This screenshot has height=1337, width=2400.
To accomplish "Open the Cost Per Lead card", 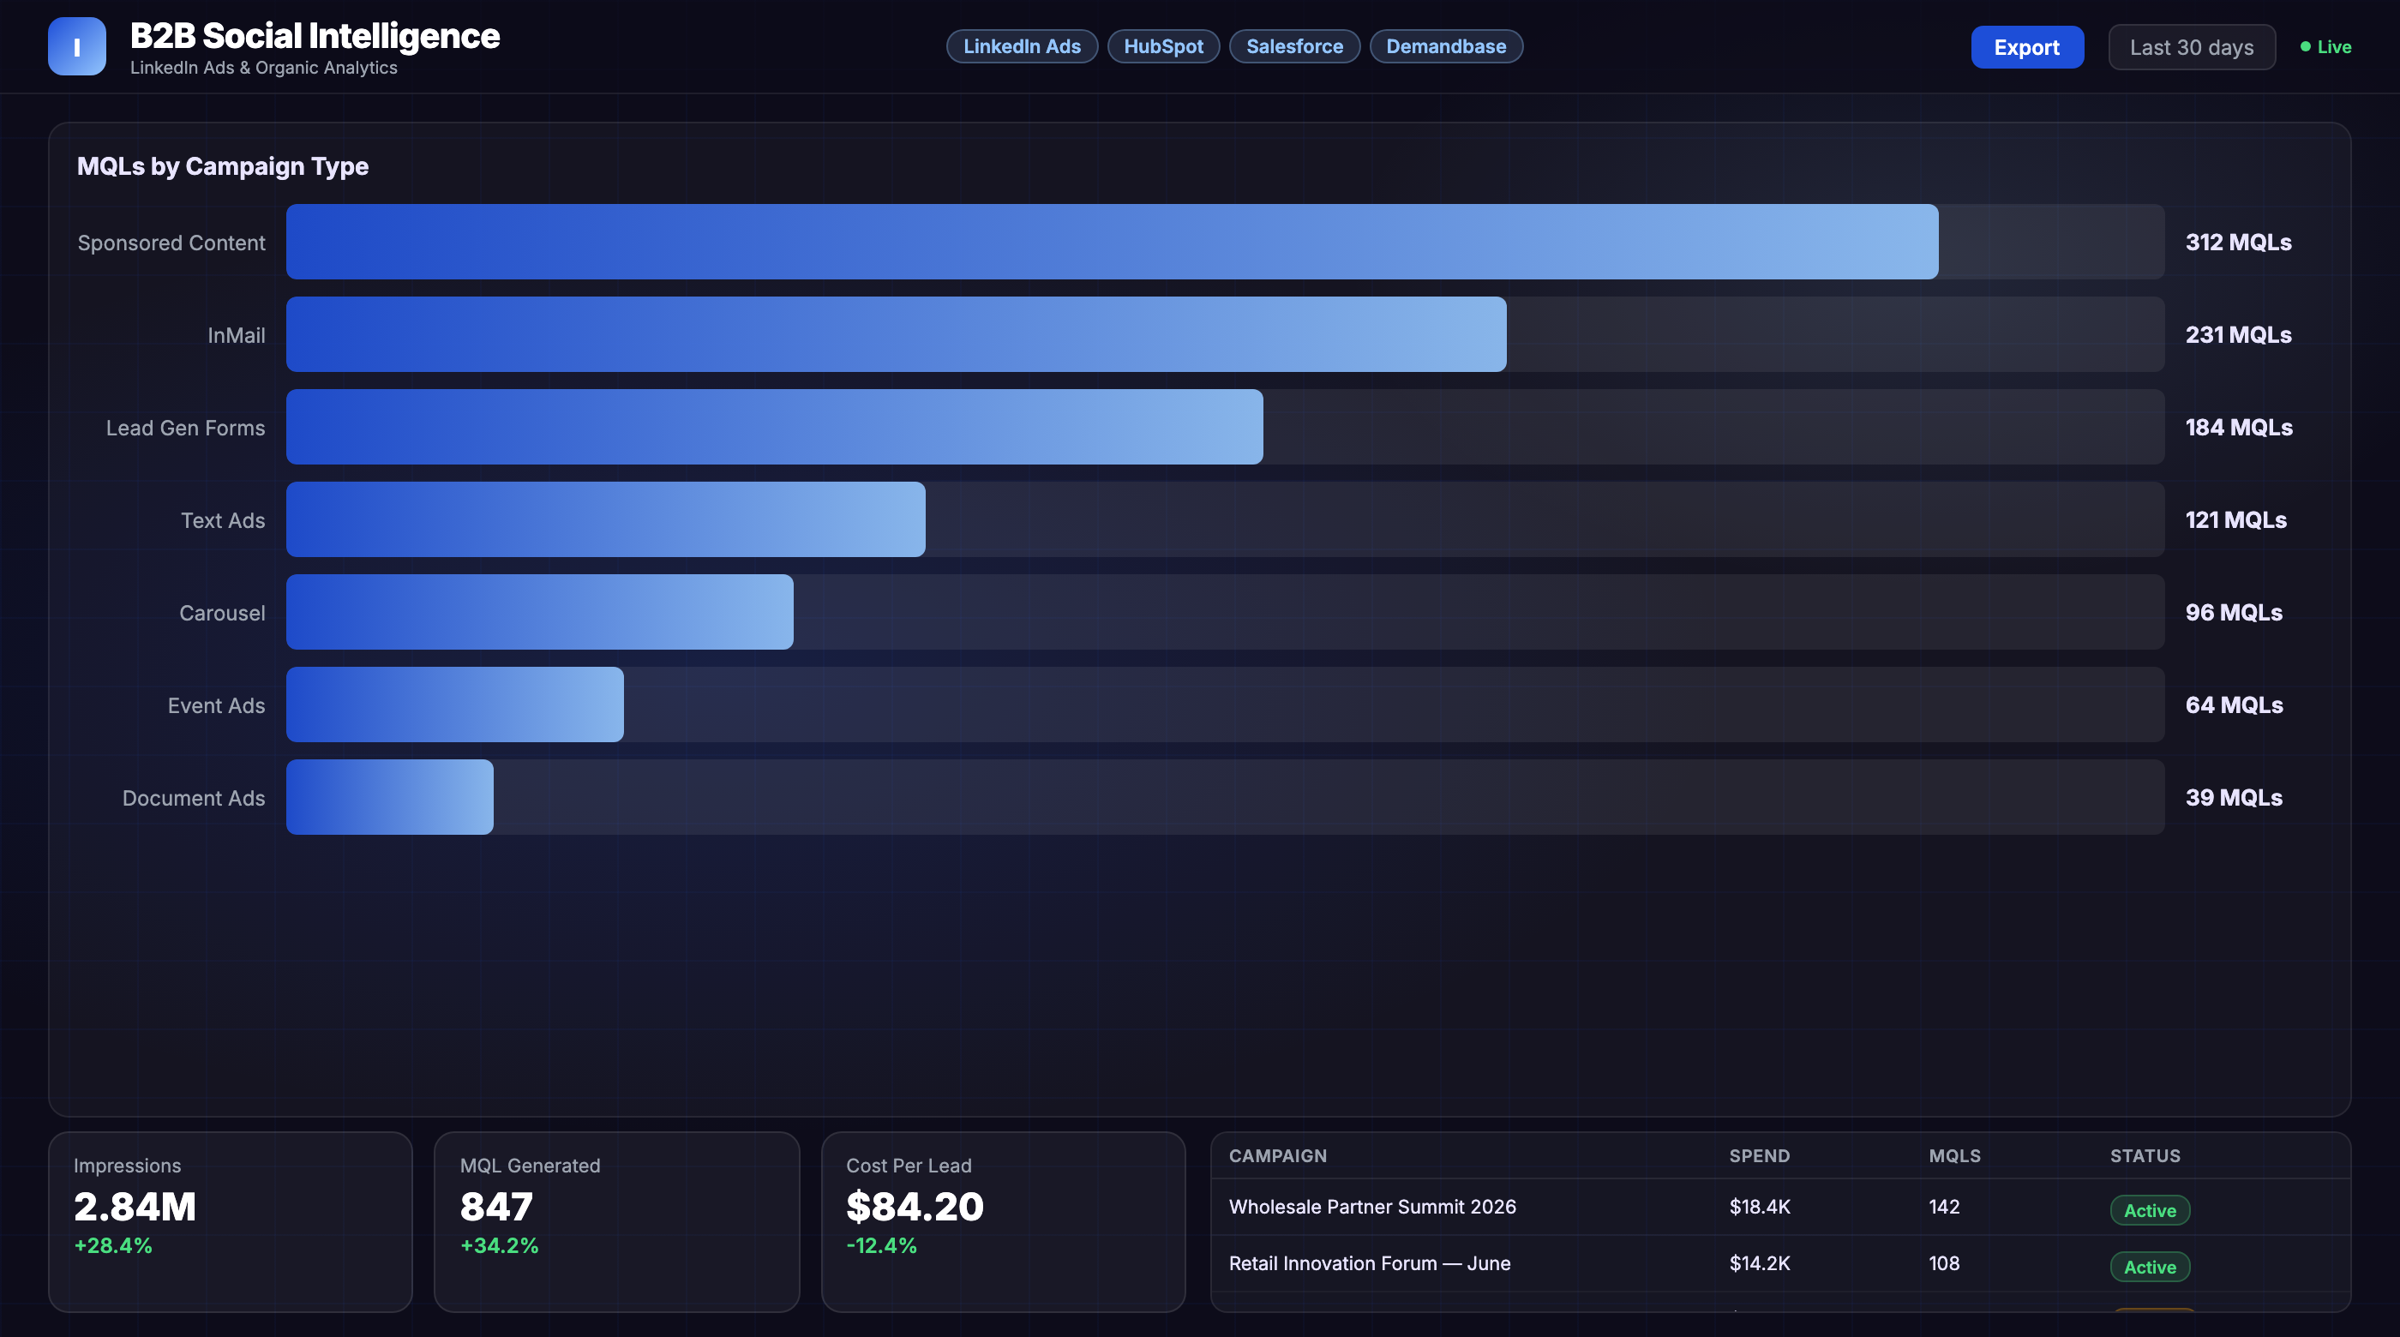I will [1004, 1221].
